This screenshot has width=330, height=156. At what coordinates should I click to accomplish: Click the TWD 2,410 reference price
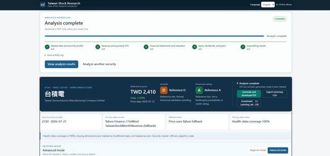[143, 92]
